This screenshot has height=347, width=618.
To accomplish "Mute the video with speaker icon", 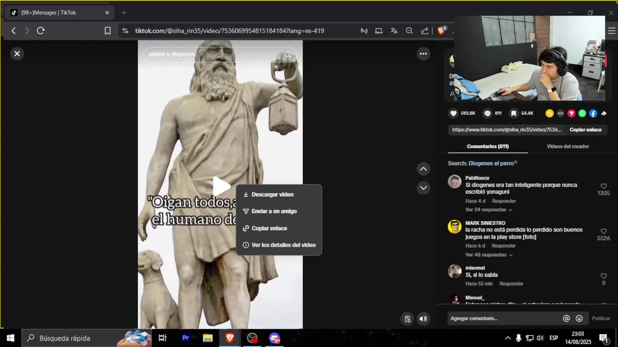I will point(423,319).
